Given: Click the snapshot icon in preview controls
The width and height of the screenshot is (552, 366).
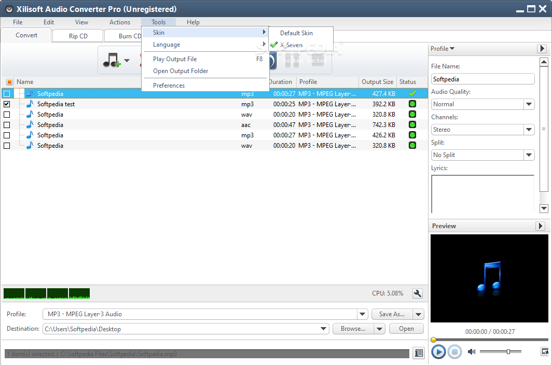Looking at the screenshot, I should click(545, 351).
